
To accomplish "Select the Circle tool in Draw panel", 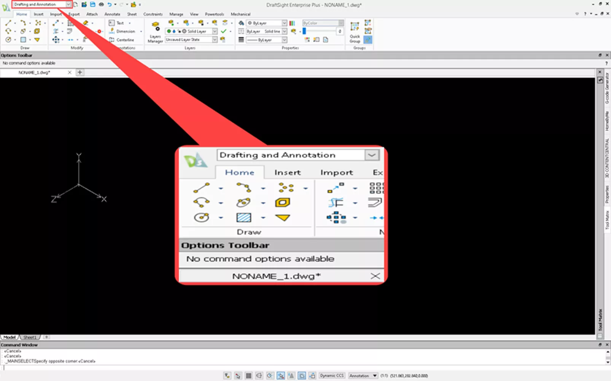I will pos(8,40).
